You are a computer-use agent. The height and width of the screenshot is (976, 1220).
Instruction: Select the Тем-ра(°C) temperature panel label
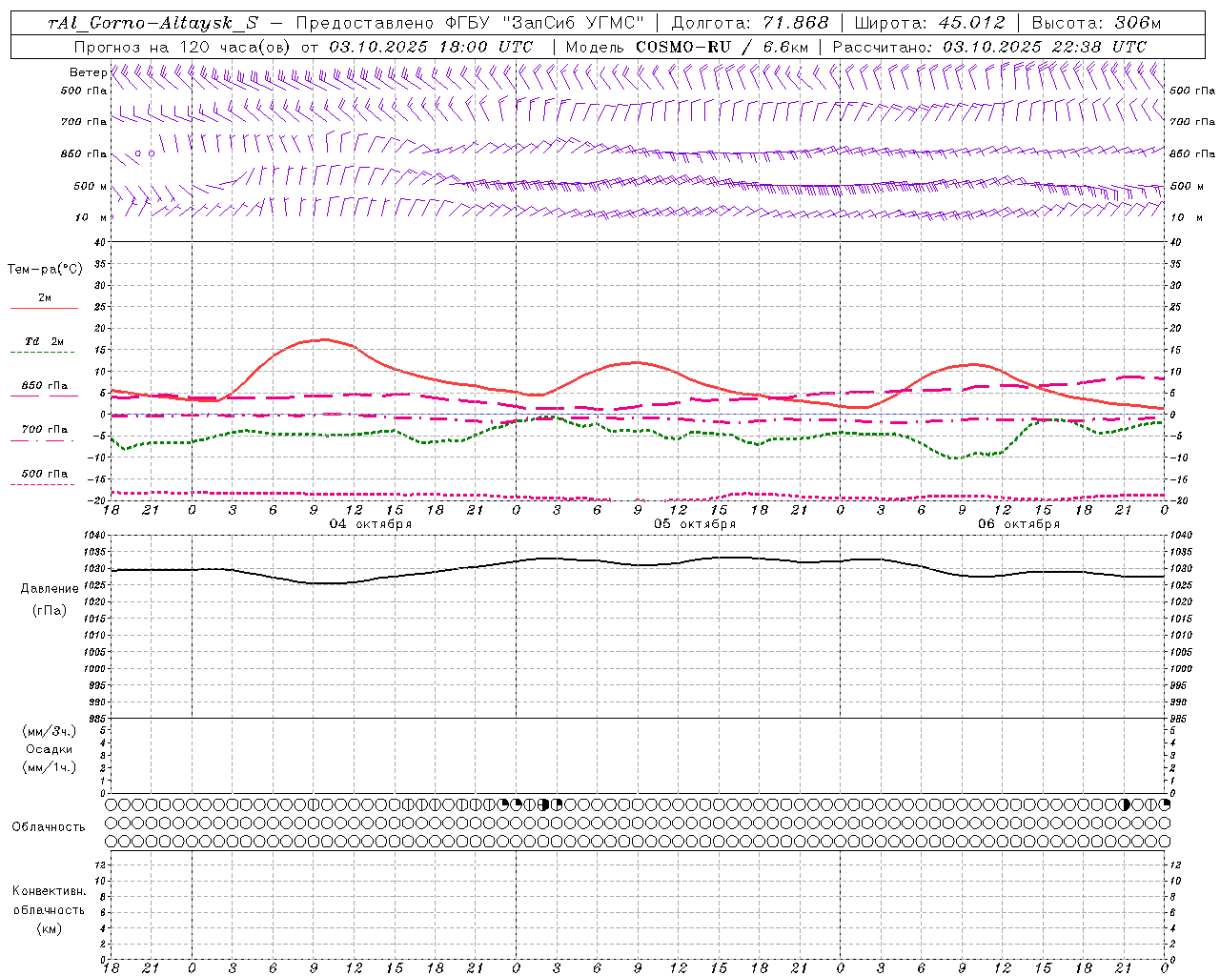45,269
